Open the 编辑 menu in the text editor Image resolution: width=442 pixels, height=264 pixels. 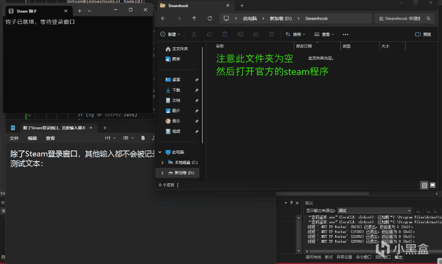(x=32, y=138)
